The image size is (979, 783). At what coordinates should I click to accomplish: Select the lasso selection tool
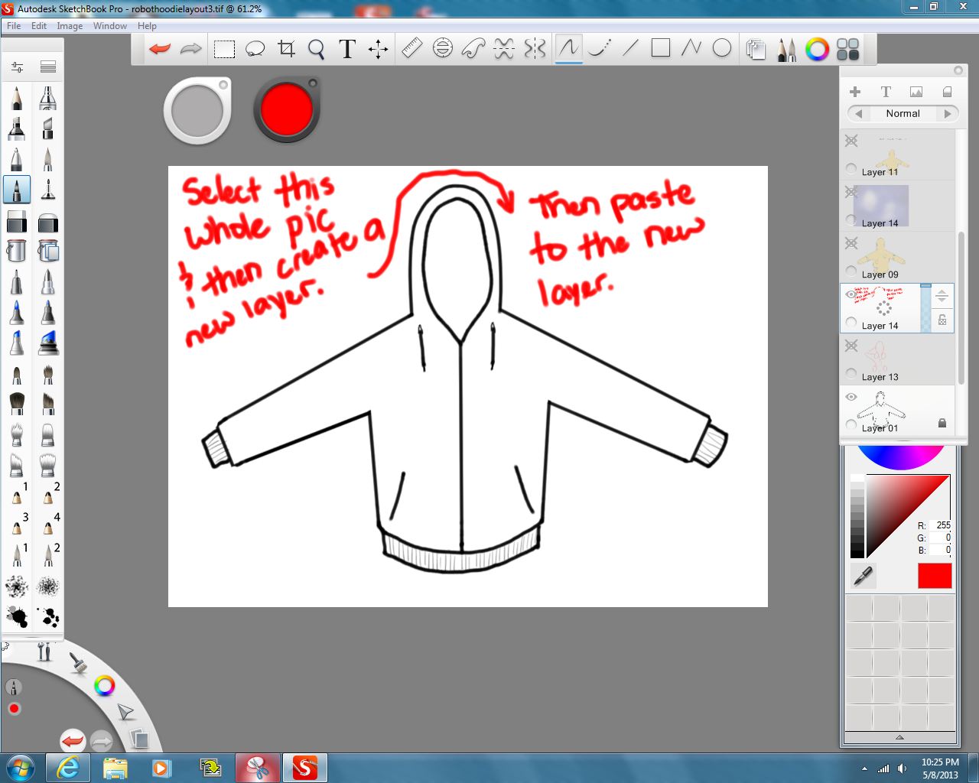255,48
